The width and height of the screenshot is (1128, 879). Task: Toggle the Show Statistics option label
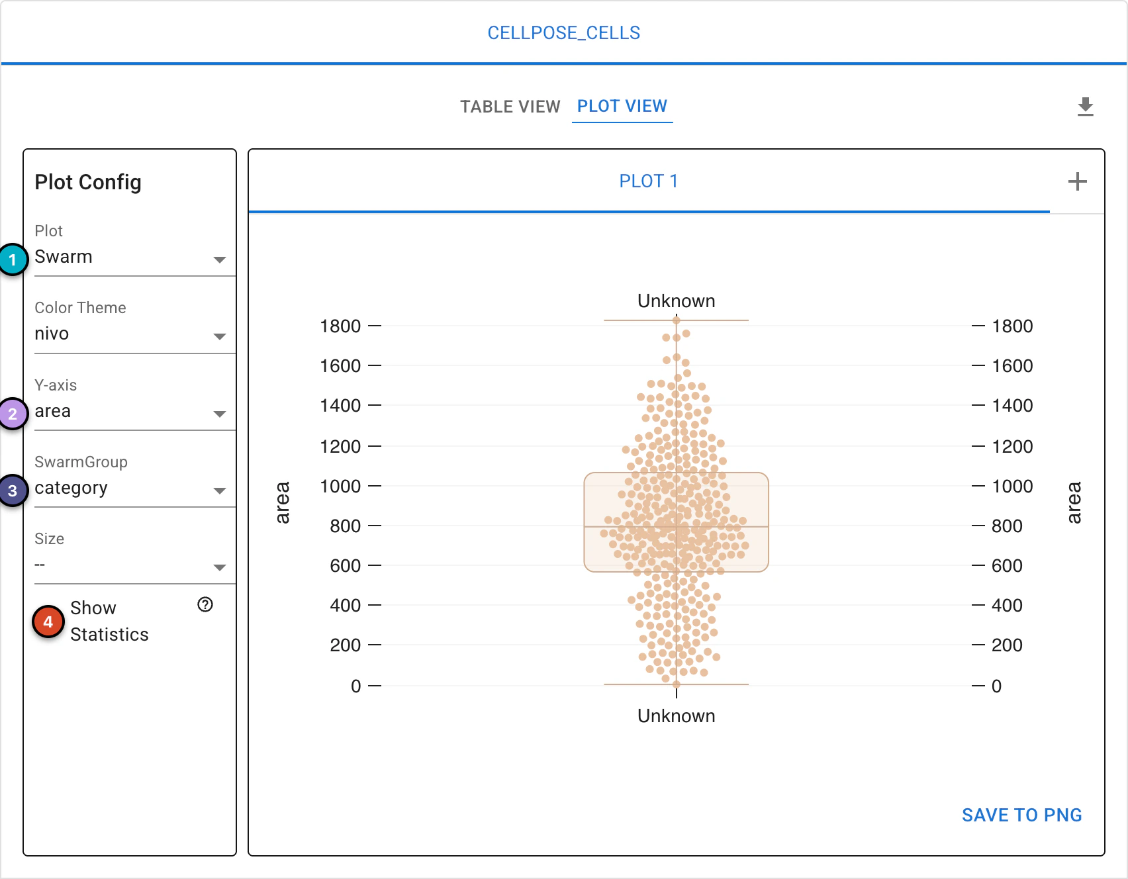coord(109,621)
